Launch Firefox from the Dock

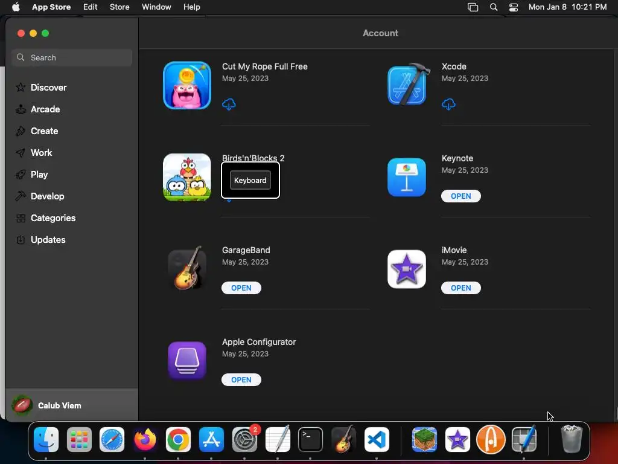point(145,440)
